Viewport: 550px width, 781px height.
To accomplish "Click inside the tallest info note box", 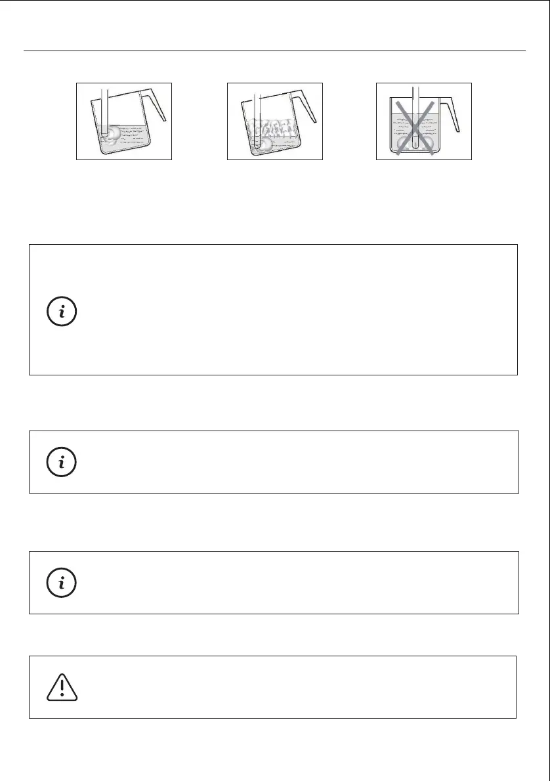I will pos(295,310).
